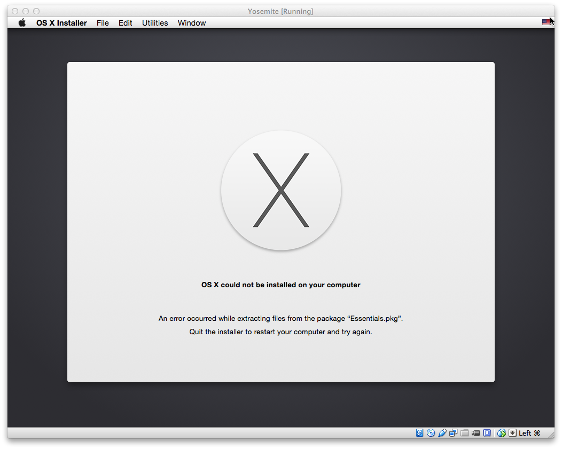Open the shared folders status icon
Image resolution: width=562 pixels, height=449 pixels.
[465, 433]
